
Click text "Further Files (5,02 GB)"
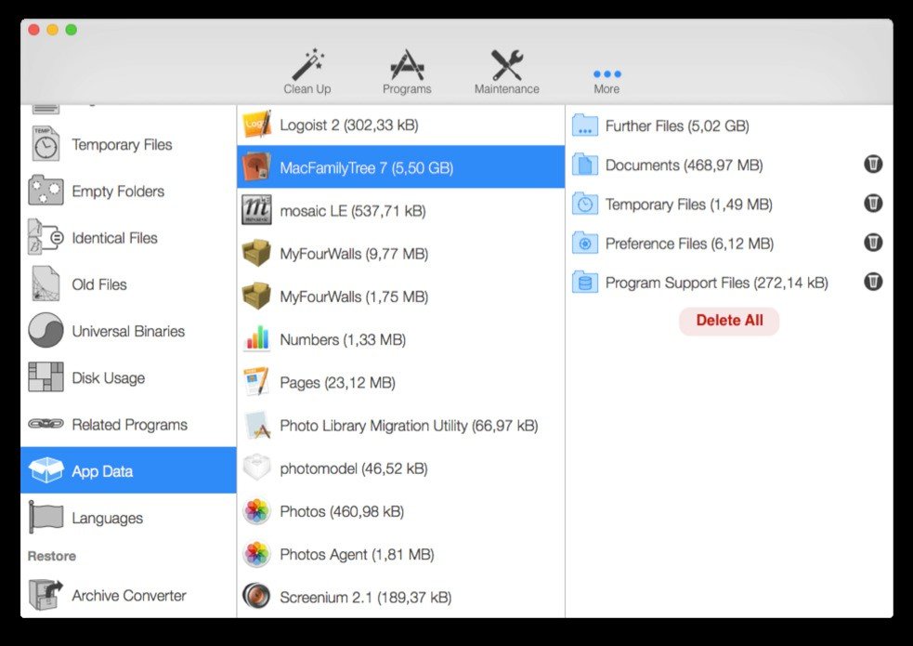[x=677, y=125]
